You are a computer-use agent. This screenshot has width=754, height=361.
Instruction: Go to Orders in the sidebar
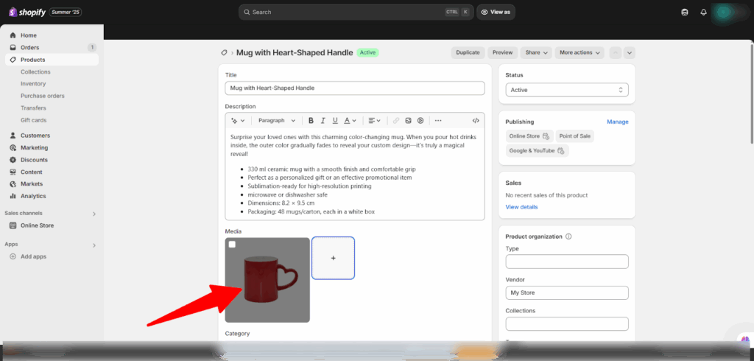click(x=30, y=47)
